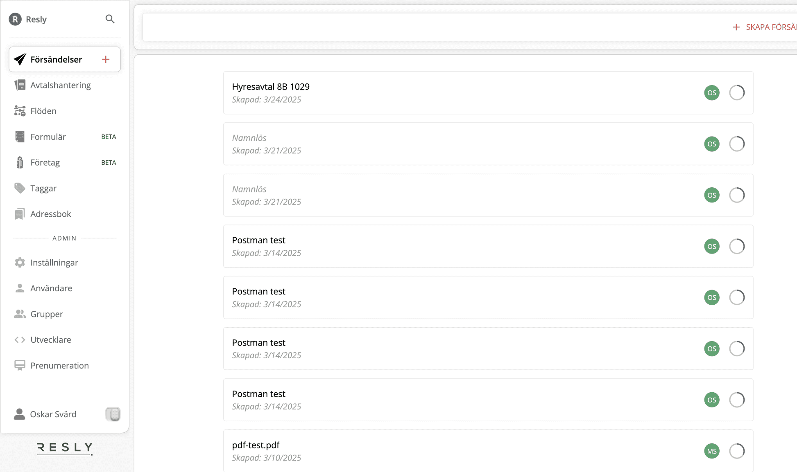Image resolution: width=797 pixels, height=472 pixels.
Task: Open the Adressbok page
Action: [x=50, y=214]
